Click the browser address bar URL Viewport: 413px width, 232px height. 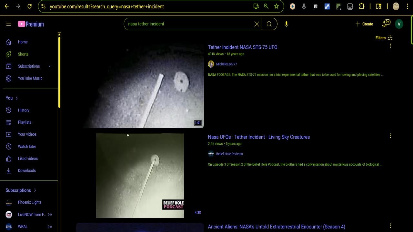(x=107, y=6)
